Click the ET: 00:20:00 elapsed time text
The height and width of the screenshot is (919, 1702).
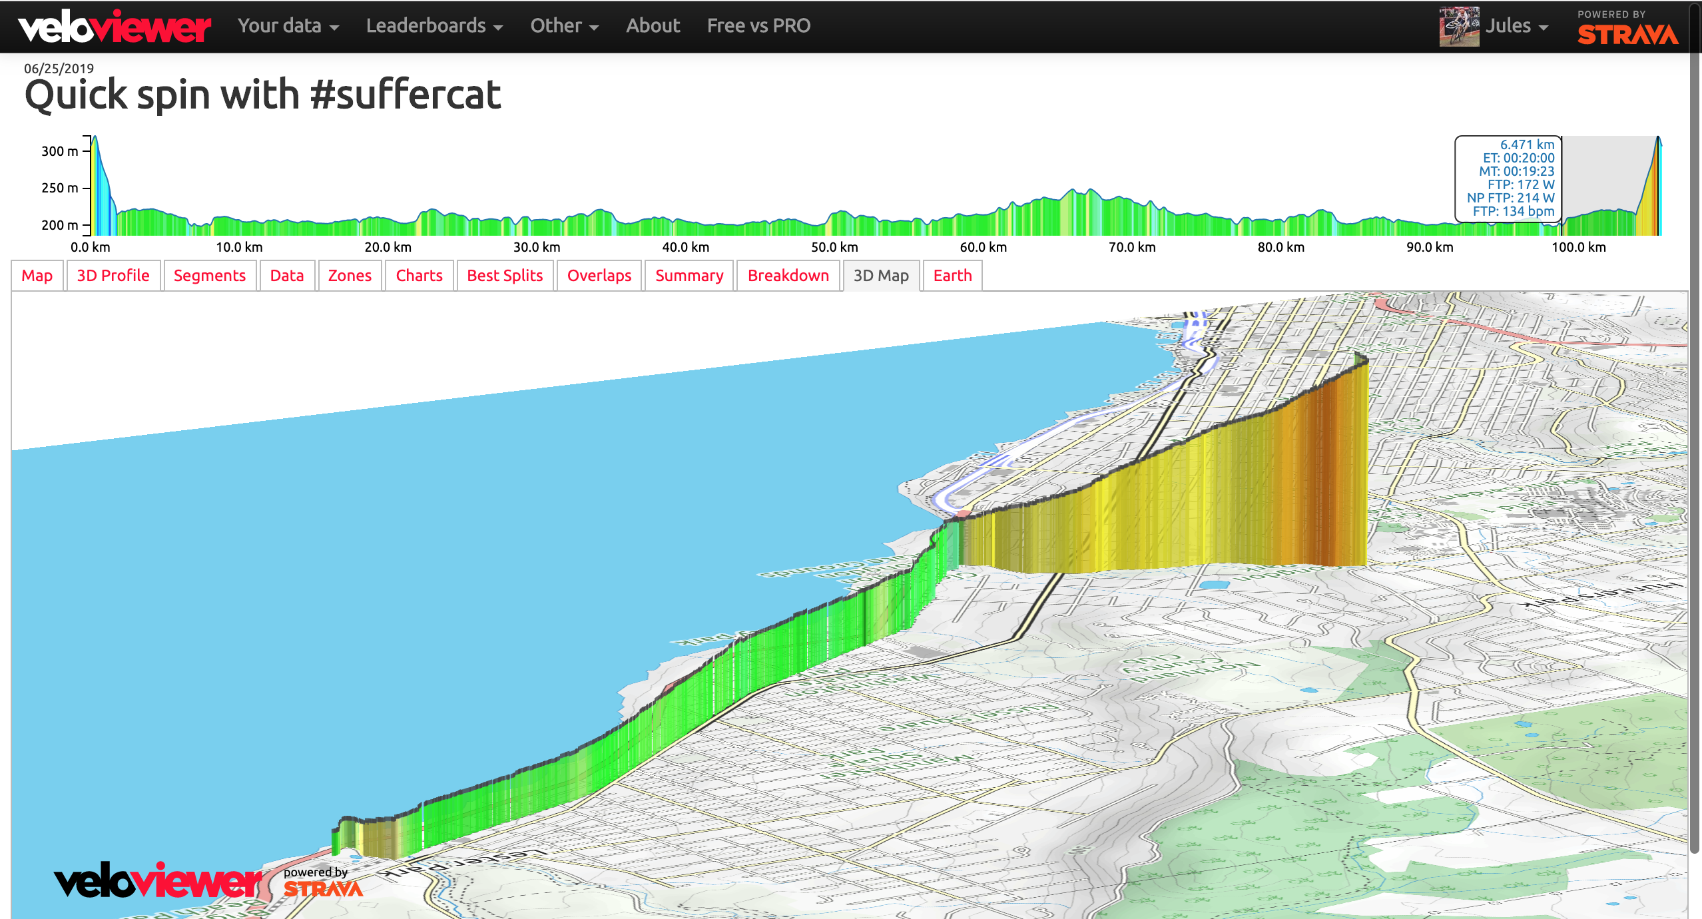coord(1518,158)
